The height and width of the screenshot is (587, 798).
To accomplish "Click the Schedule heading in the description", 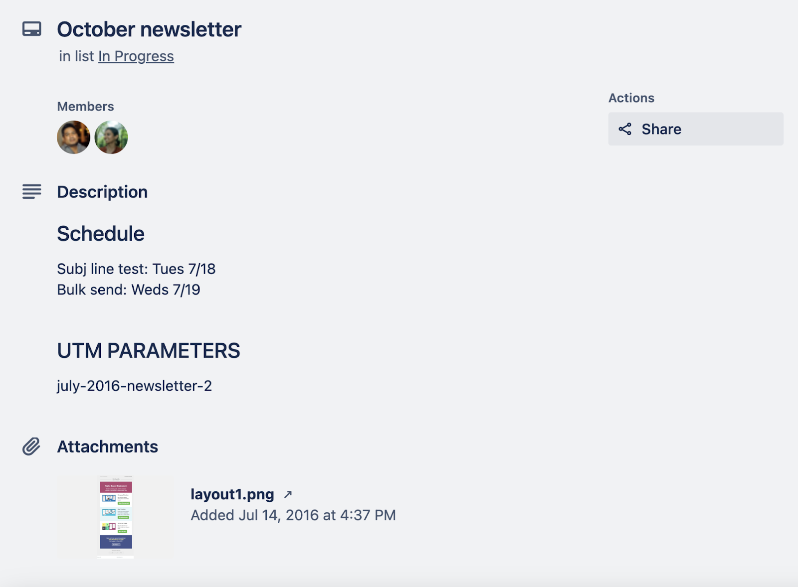I will [101, 233].
